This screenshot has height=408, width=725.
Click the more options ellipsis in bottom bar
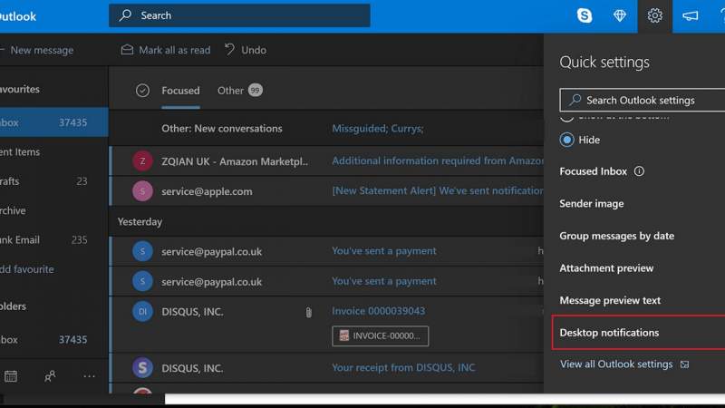(x=89, y=376)
